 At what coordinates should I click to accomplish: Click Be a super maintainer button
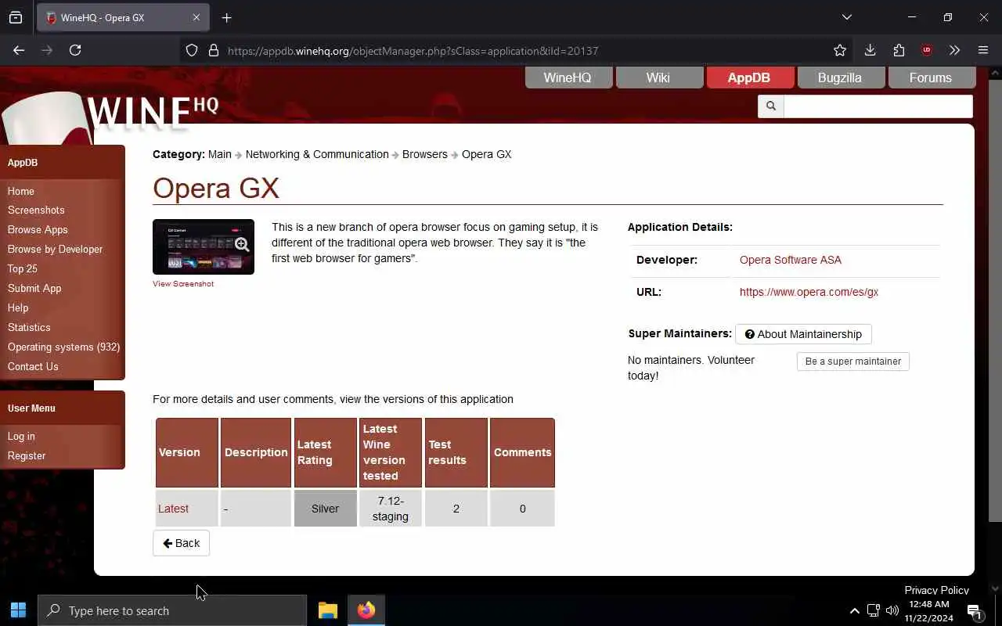point(853,362)
